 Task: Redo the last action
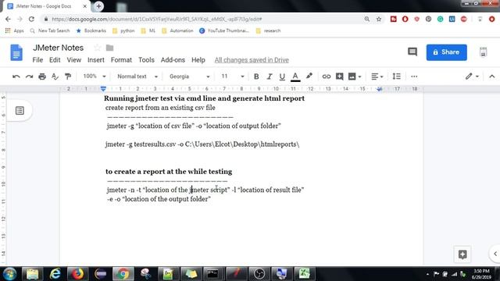29,76
